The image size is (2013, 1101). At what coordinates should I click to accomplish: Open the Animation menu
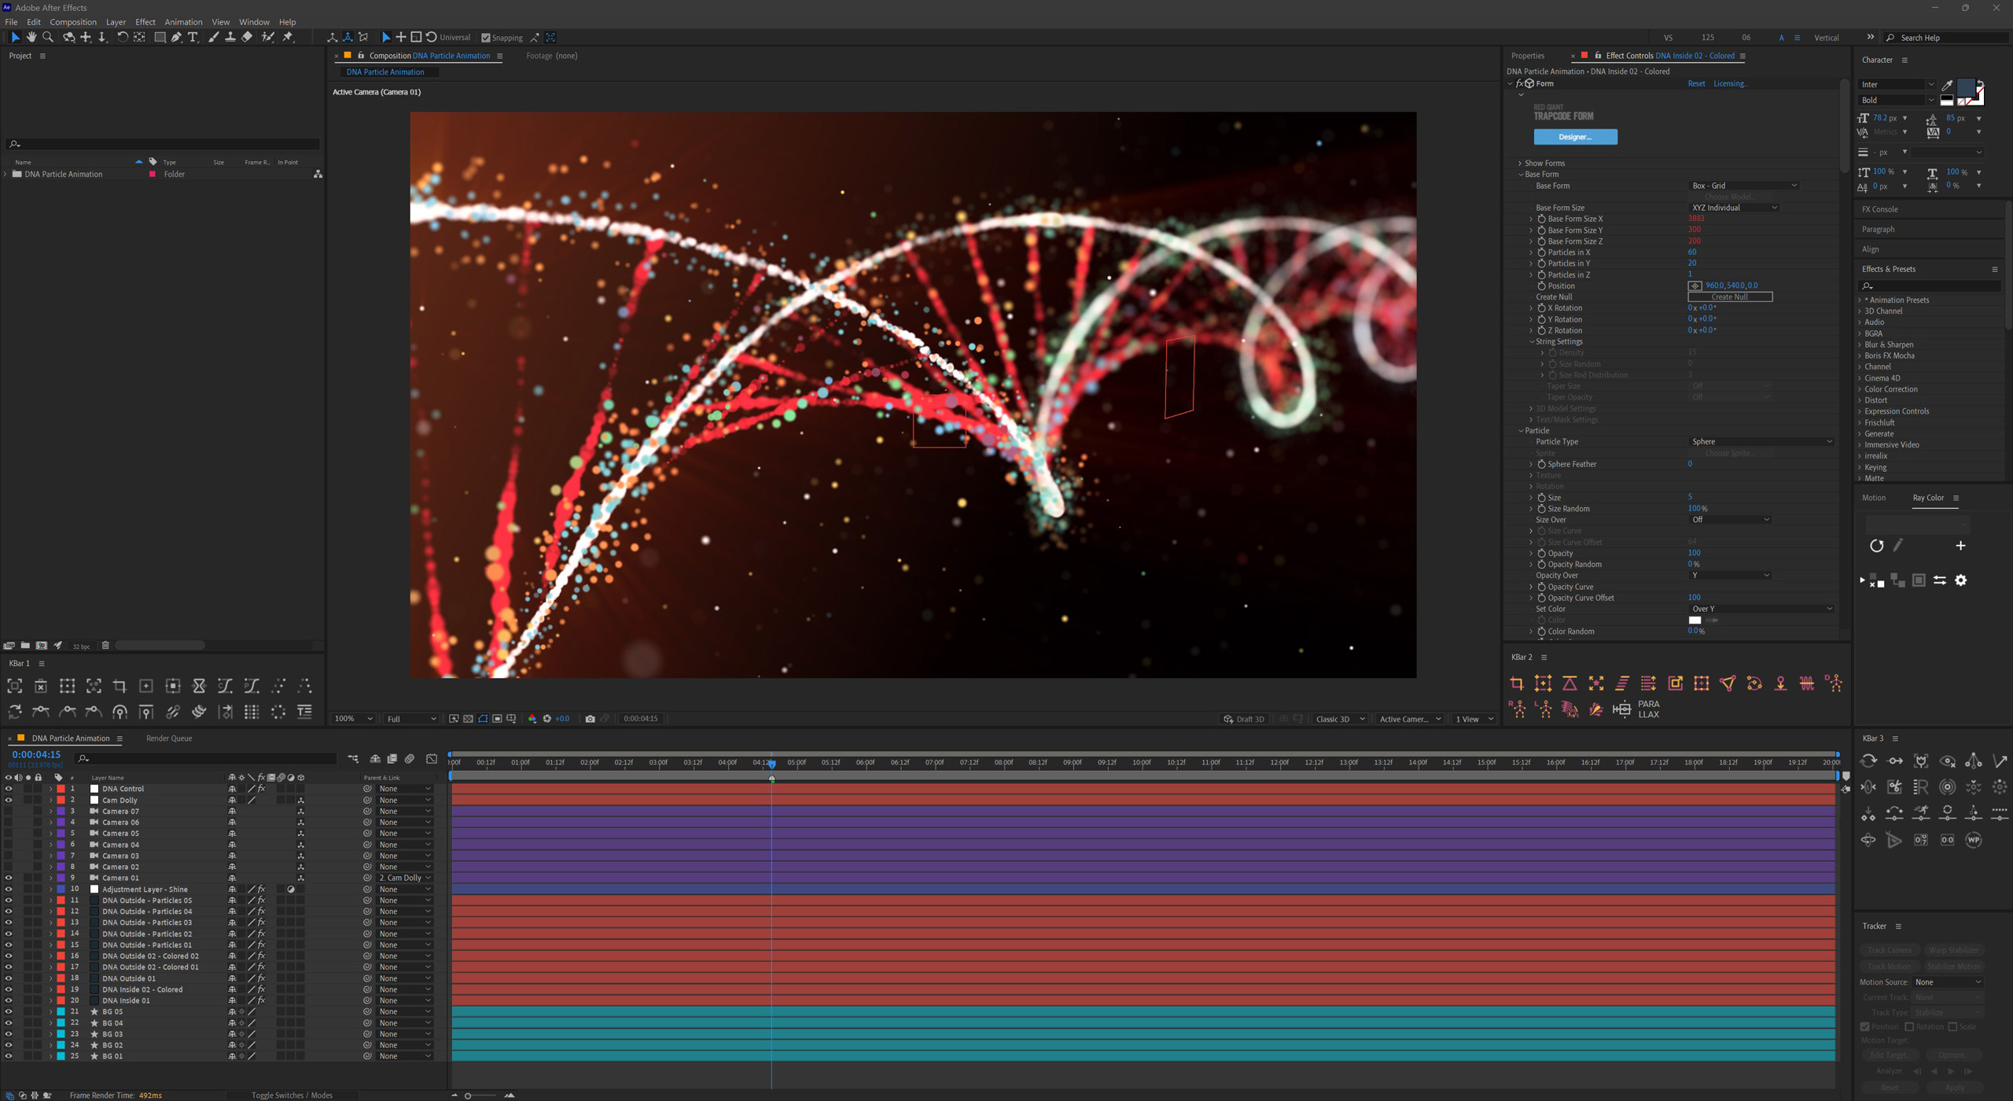click(183, 22)
